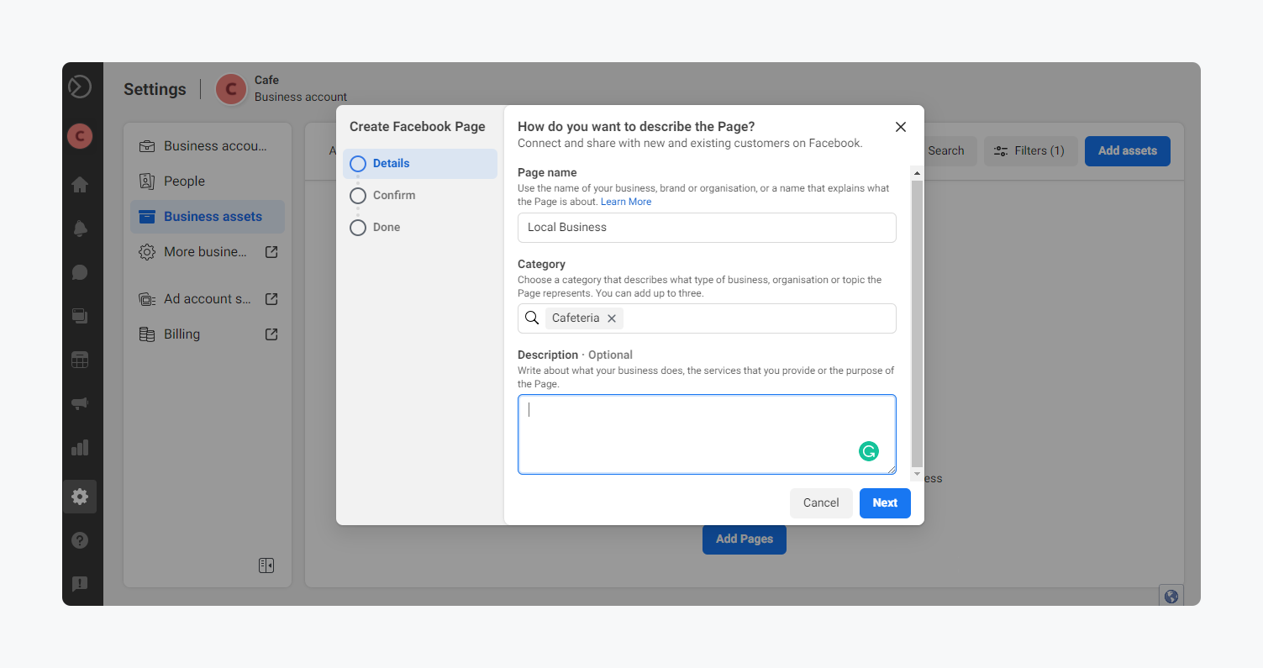
Task: Click the Search field in assets header
Action: tap(950, 150)
